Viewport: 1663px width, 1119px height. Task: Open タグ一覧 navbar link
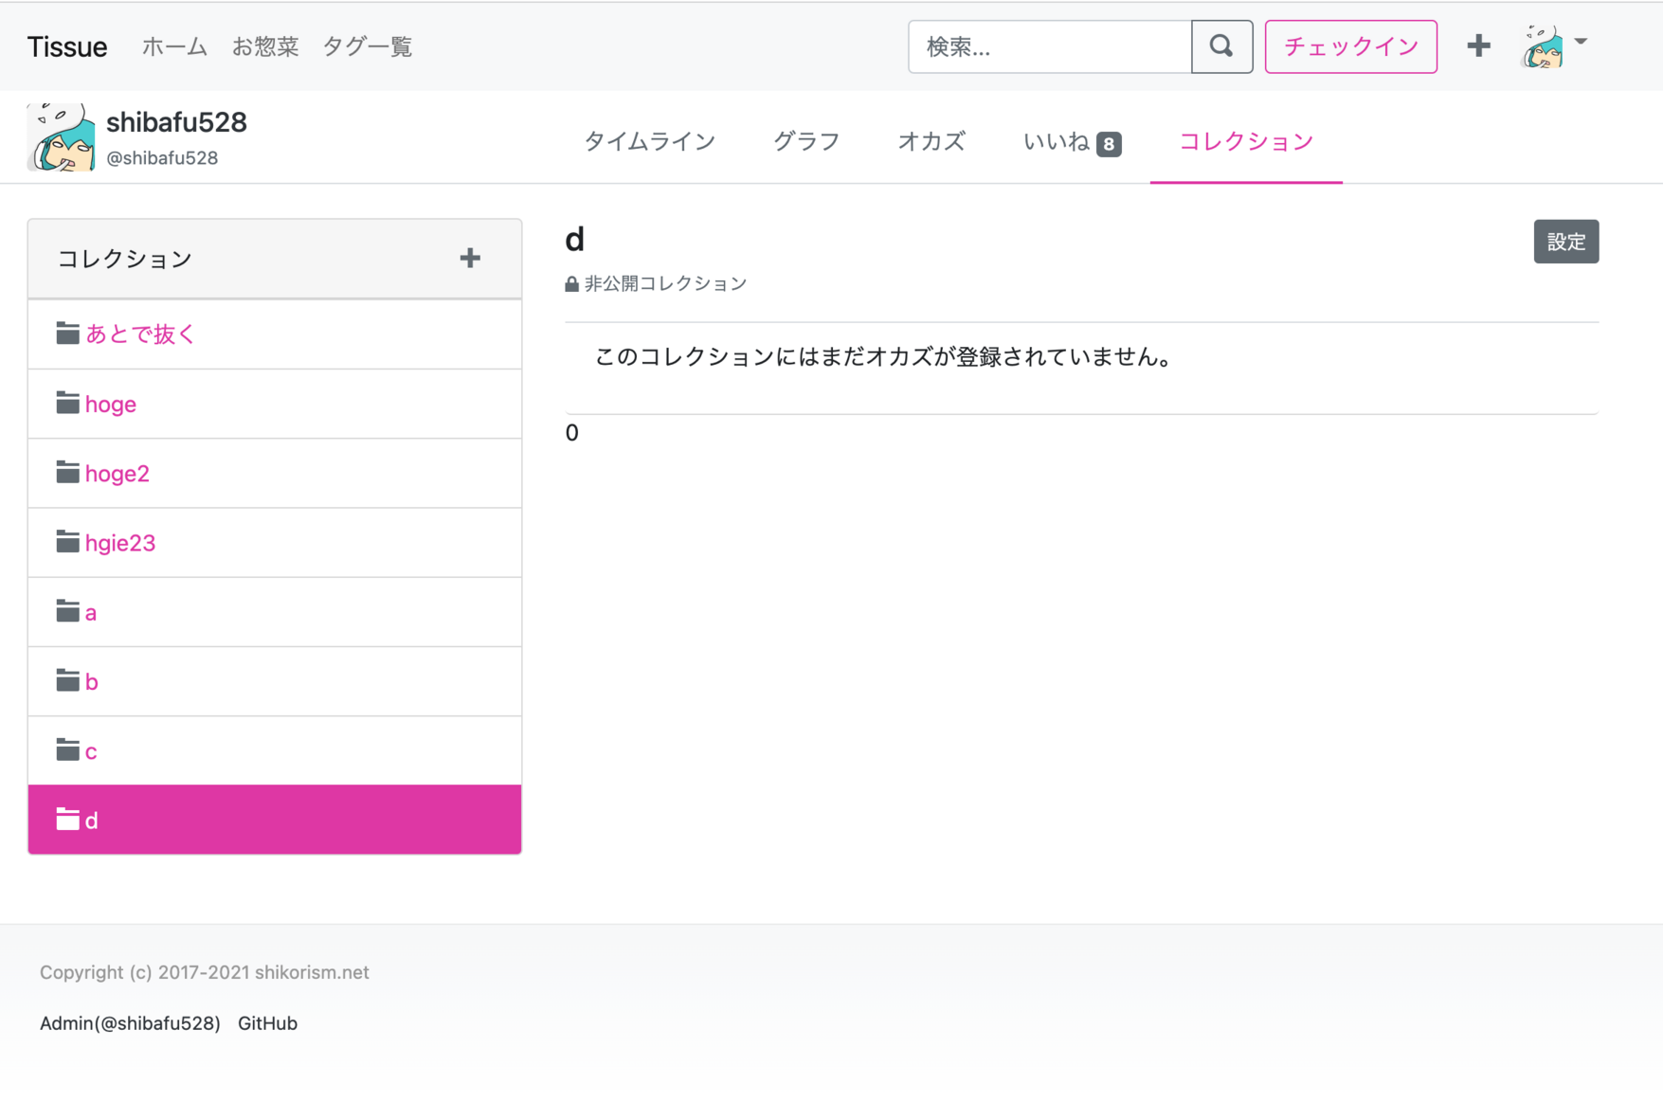(367, 46)
